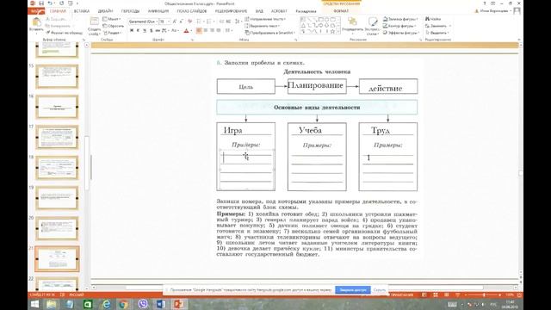The image size is (551, 310).
Task: Open Shape Fill (Заливка фигуры) dropdown
Action: coord(400,19)
